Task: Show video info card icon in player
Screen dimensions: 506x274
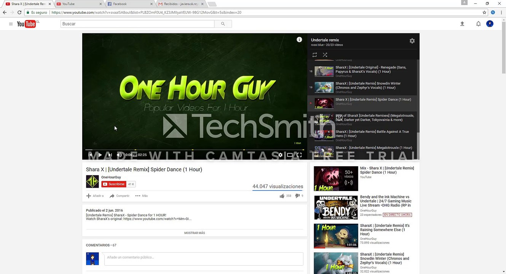Action: pyautogui.click(x=299, y=40)
